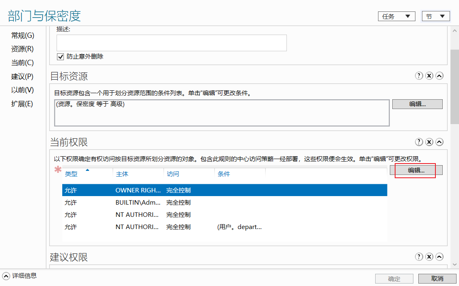
Task: Close the 建议权限 section with X icon
Action: click(x=429, y=257)
